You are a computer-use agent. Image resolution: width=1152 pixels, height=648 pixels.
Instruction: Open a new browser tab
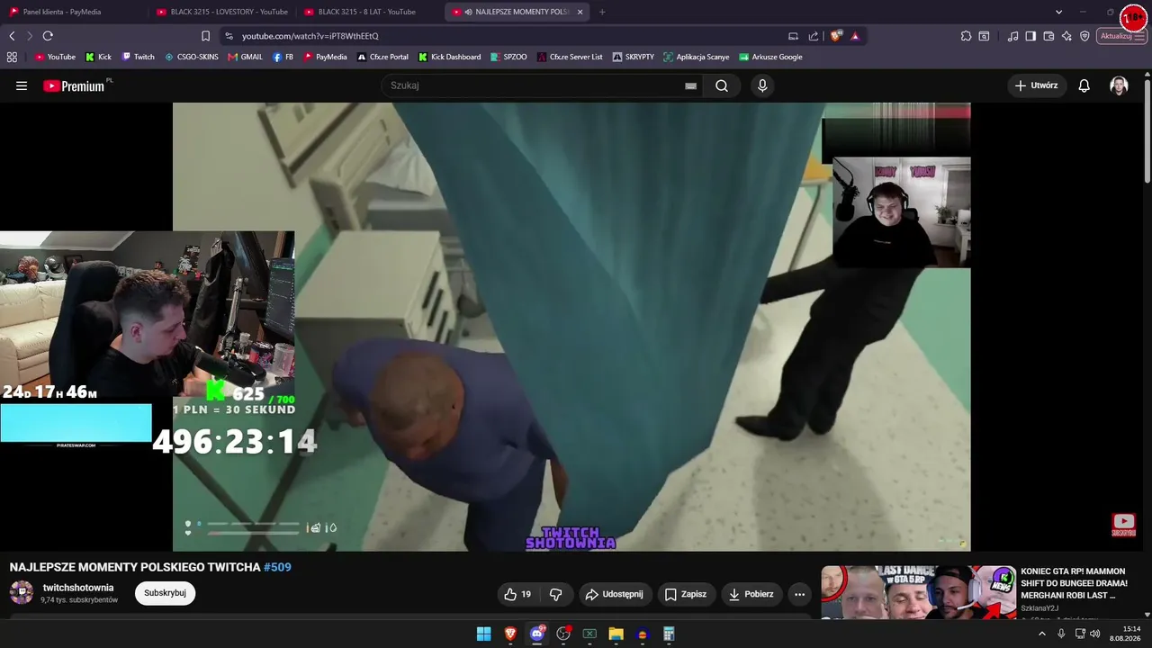click(602, 12)
